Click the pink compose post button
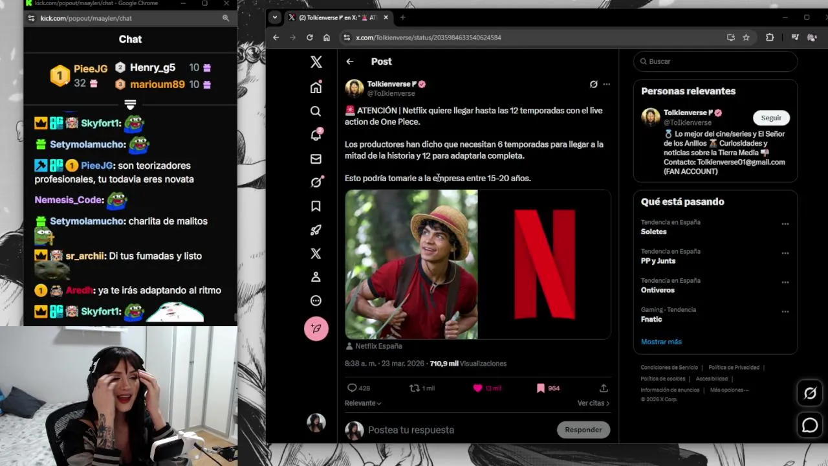 click(316, 328)
